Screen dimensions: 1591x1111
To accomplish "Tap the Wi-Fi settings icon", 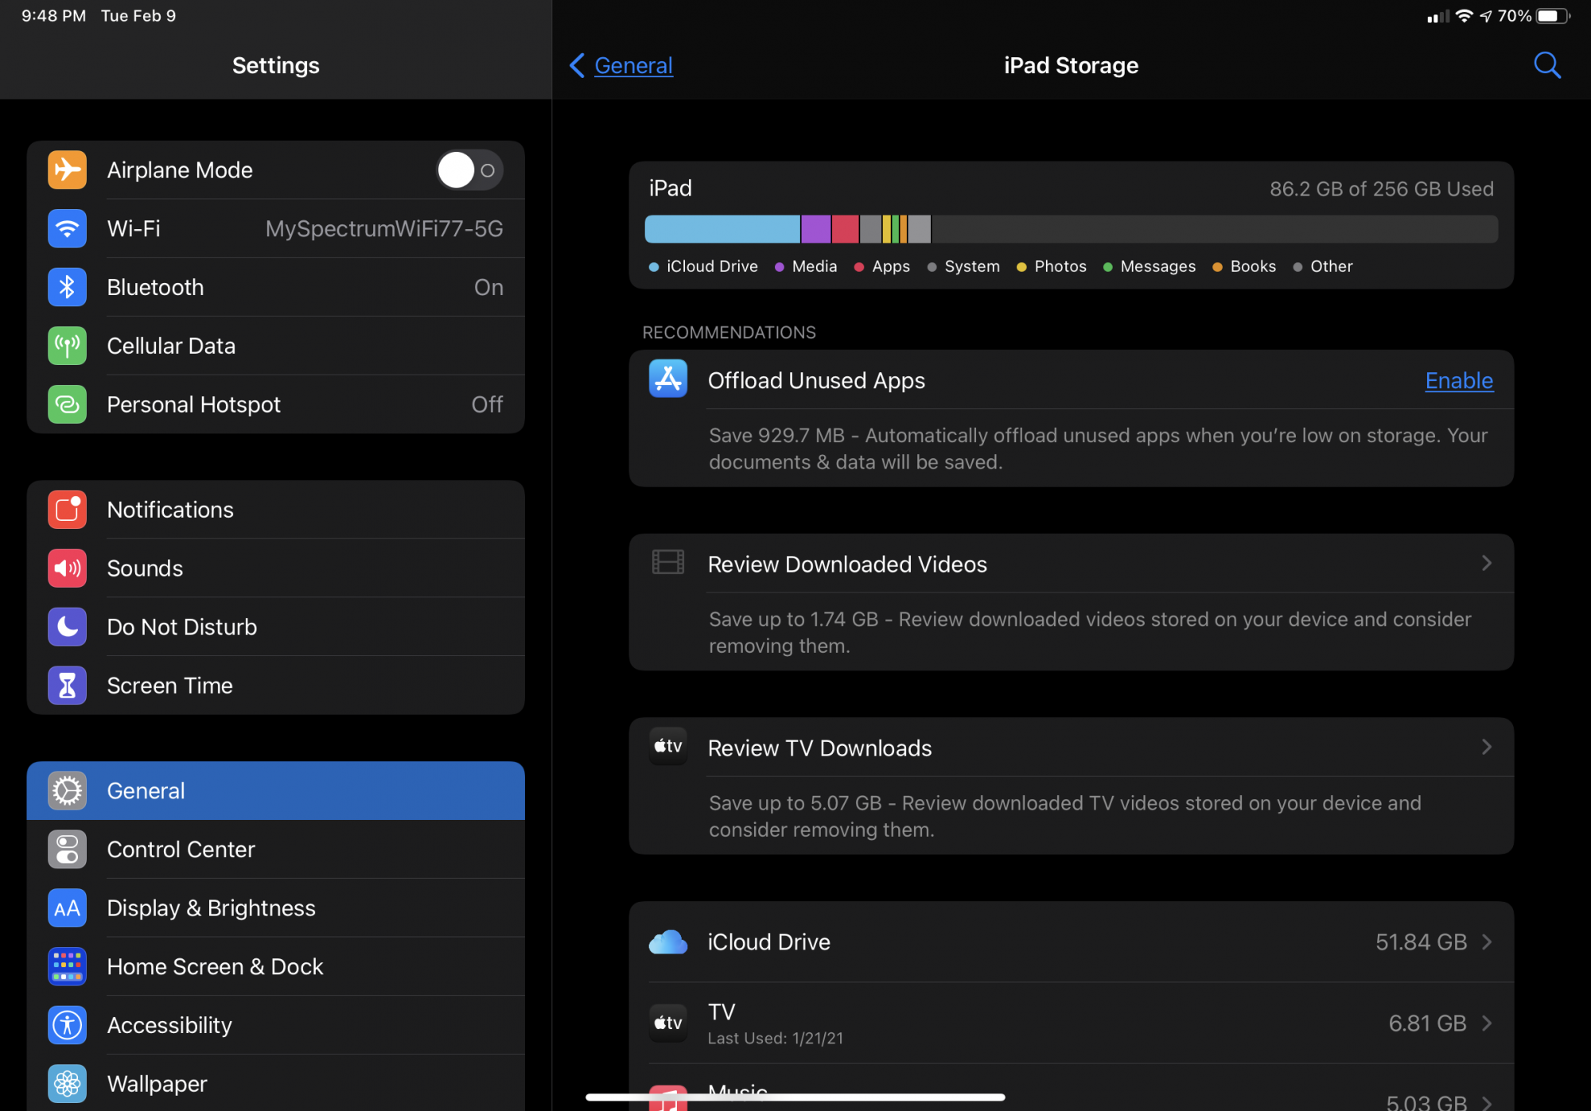I will point(67,229).
